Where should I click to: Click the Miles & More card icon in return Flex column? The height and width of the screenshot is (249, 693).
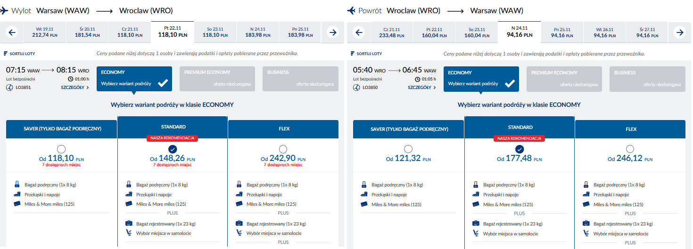[x=586, y=204]
